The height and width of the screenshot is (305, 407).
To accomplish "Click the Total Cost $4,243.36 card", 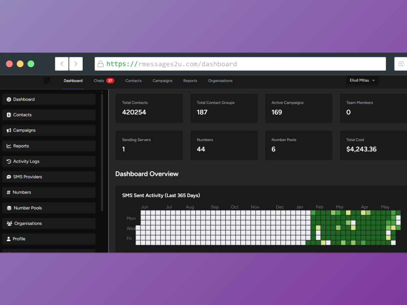I will [374, 145].
